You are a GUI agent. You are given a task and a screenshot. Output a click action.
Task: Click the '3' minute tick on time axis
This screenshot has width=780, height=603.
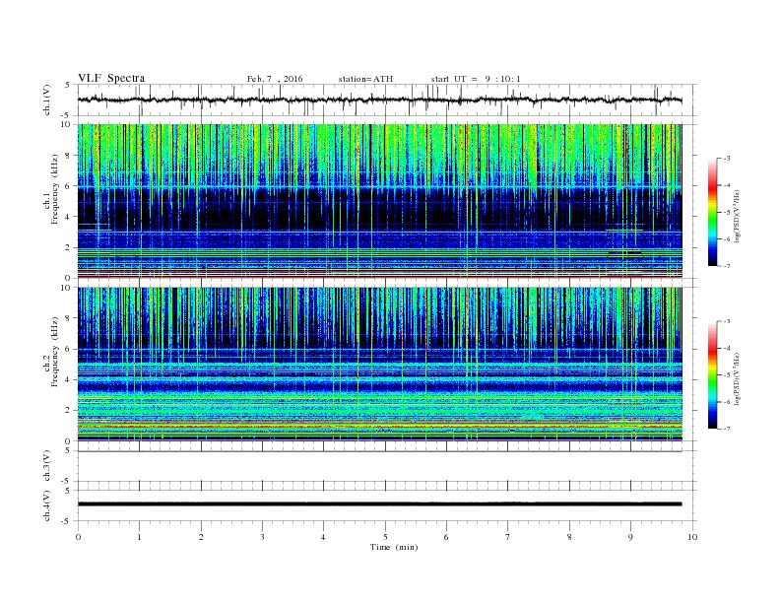click(262, 537)
